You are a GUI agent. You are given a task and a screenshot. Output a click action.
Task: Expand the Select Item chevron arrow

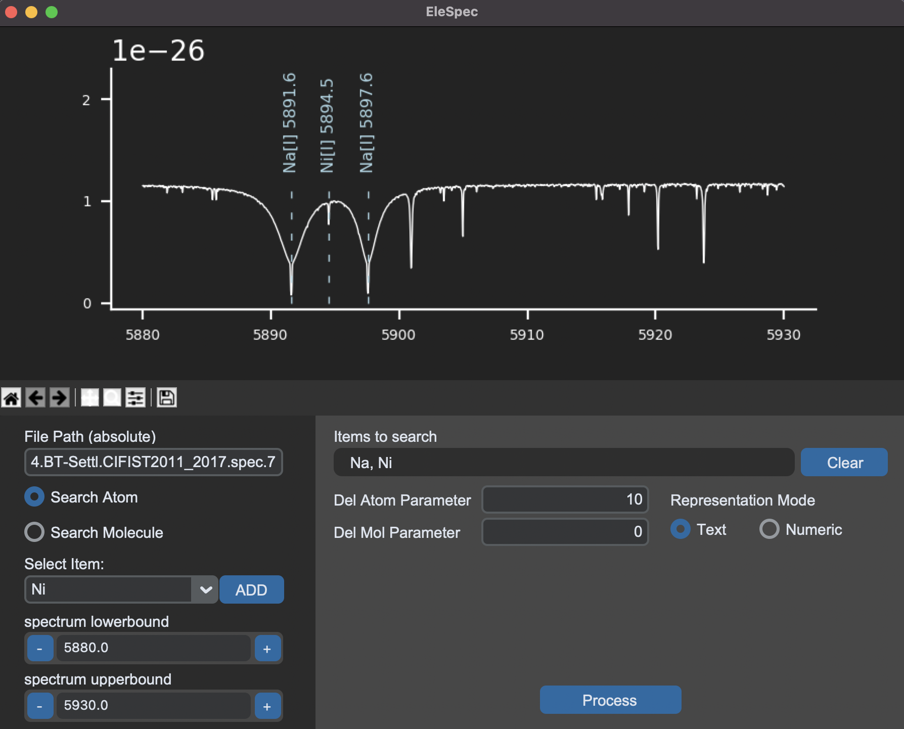coord(206,589)
